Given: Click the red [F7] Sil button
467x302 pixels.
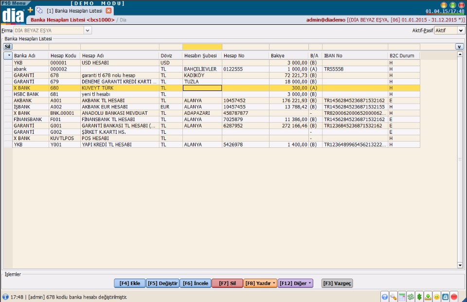Looking at the screenshot, I should click(x=227, y=283).
